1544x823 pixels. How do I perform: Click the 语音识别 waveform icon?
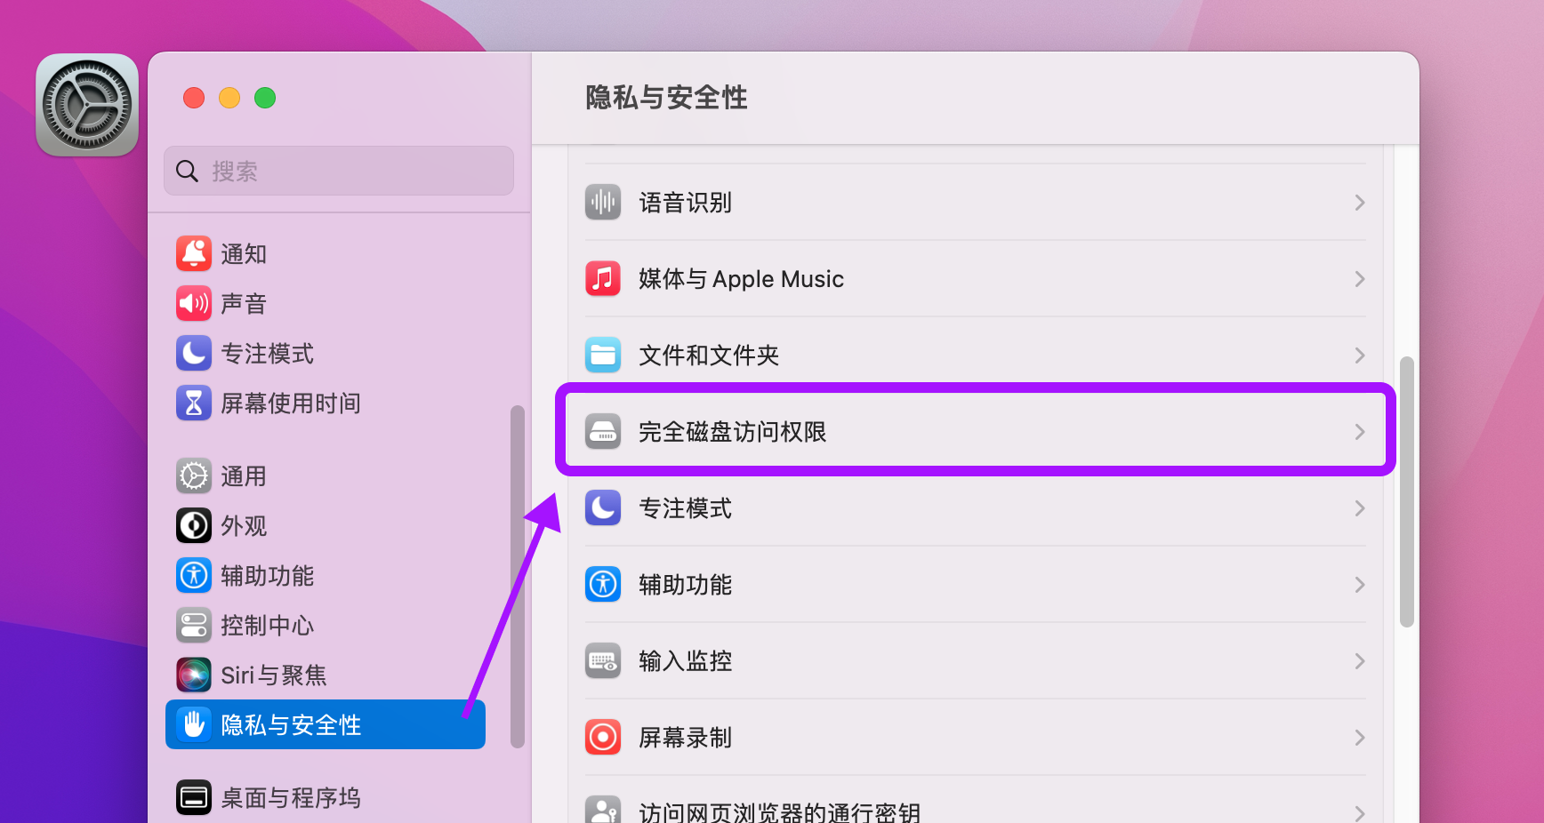pyautogui.click(x=603, y=203)
